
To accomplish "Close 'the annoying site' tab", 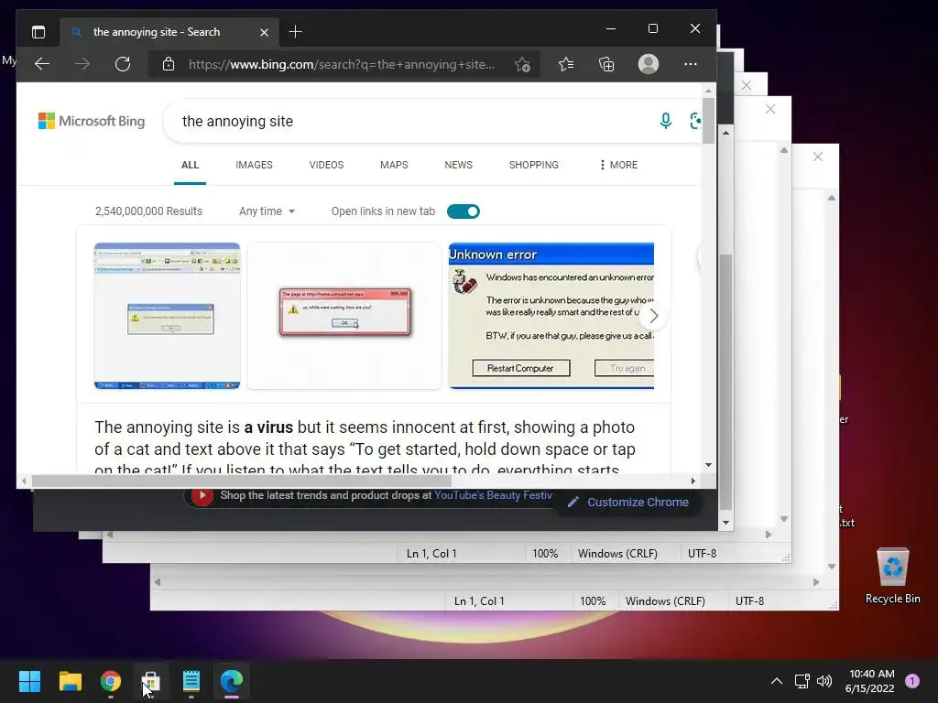I will coord(264,32).
